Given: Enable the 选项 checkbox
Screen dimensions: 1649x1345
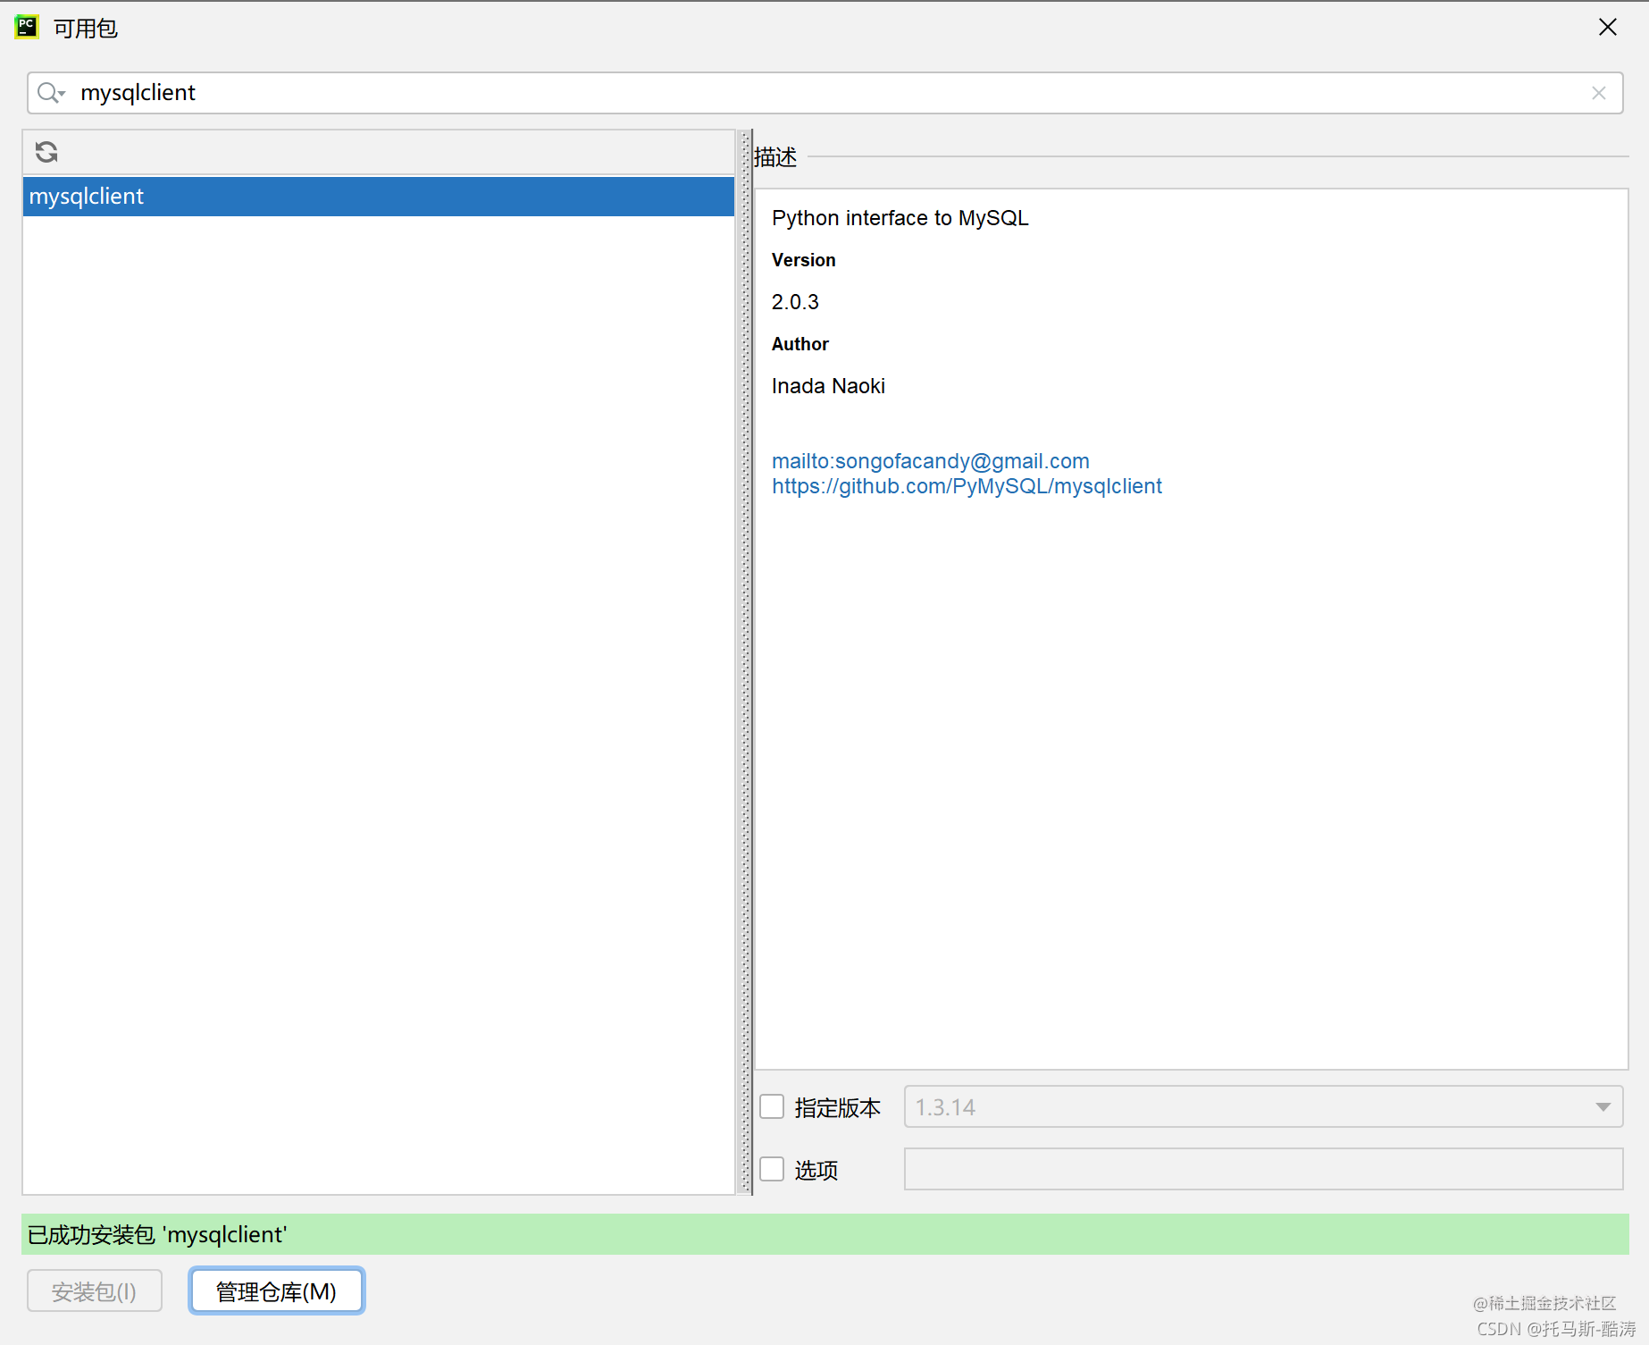Looking at the screenshot, I should coord(771,1169).
